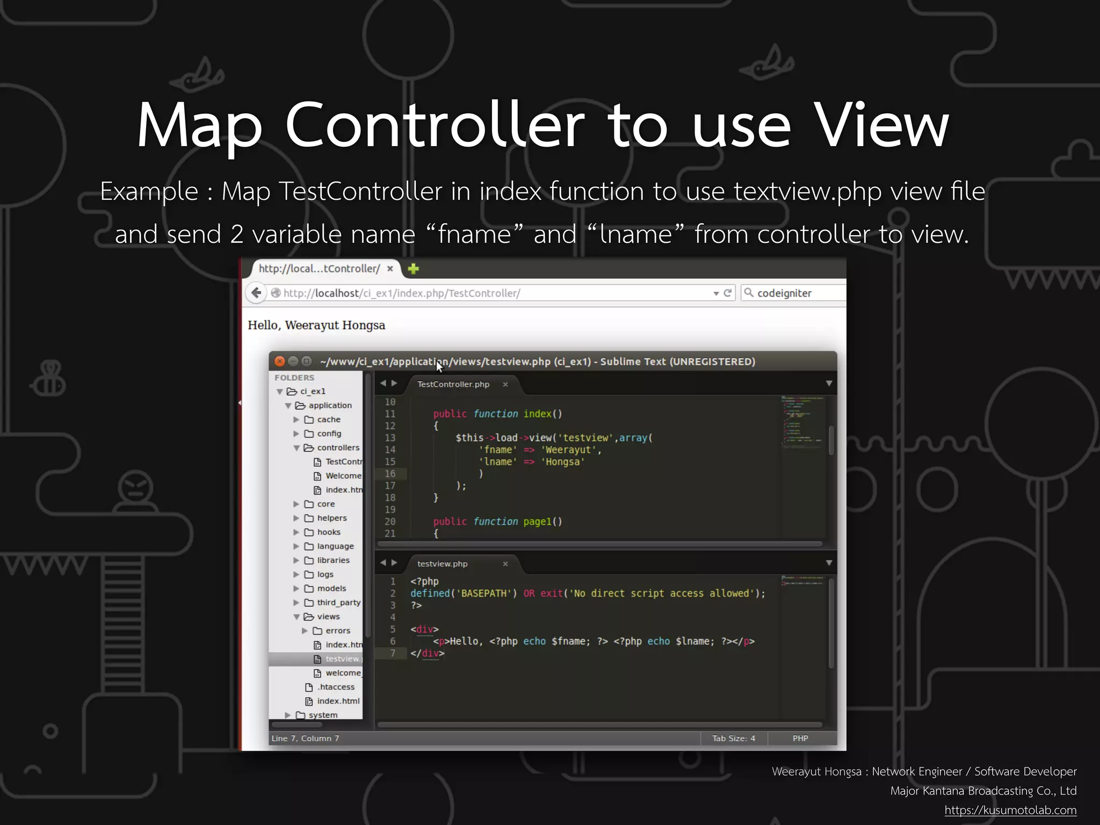
Task: Close the testview.php editor tab
Action: pos(505,563)
